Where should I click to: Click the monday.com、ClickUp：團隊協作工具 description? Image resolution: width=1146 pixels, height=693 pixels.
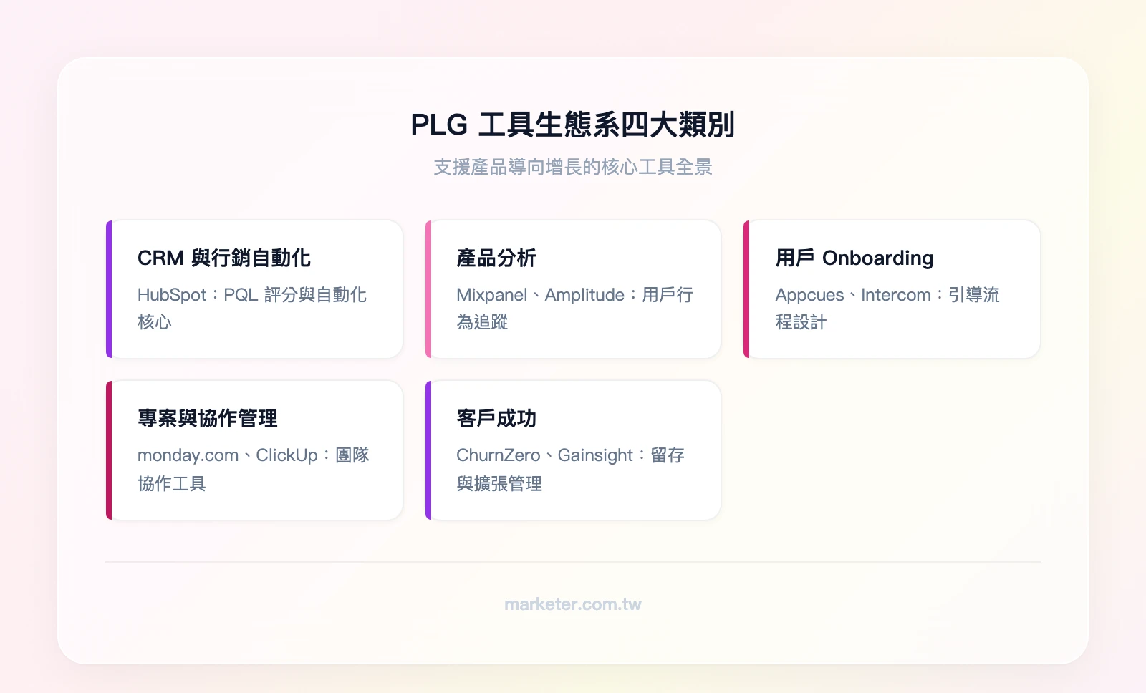pyautogui.click(x=254, y=470)
